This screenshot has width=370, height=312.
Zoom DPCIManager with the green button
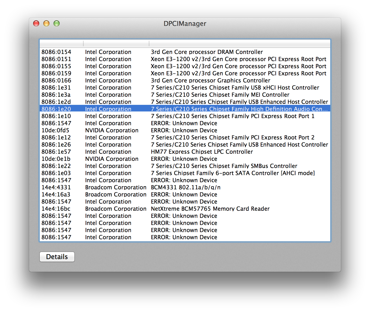point(57,23)
